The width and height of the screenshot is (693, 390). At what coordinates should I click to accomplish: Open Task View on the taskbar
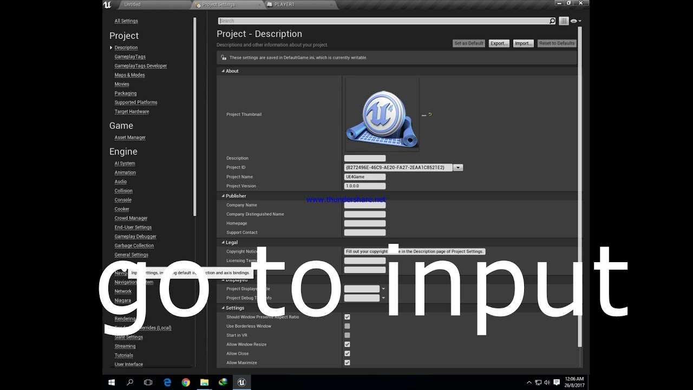148,382
